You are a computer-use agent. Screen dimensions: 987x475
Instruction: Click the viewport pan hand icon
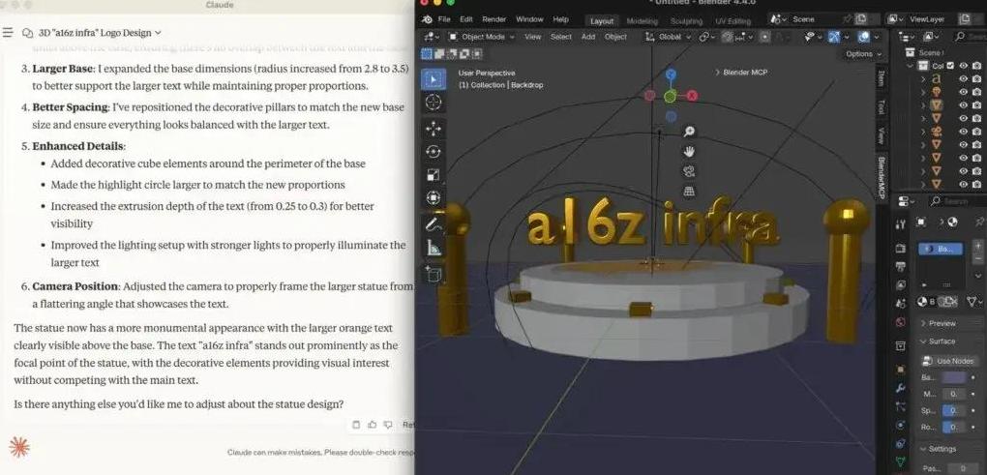(x=689, y=151)
